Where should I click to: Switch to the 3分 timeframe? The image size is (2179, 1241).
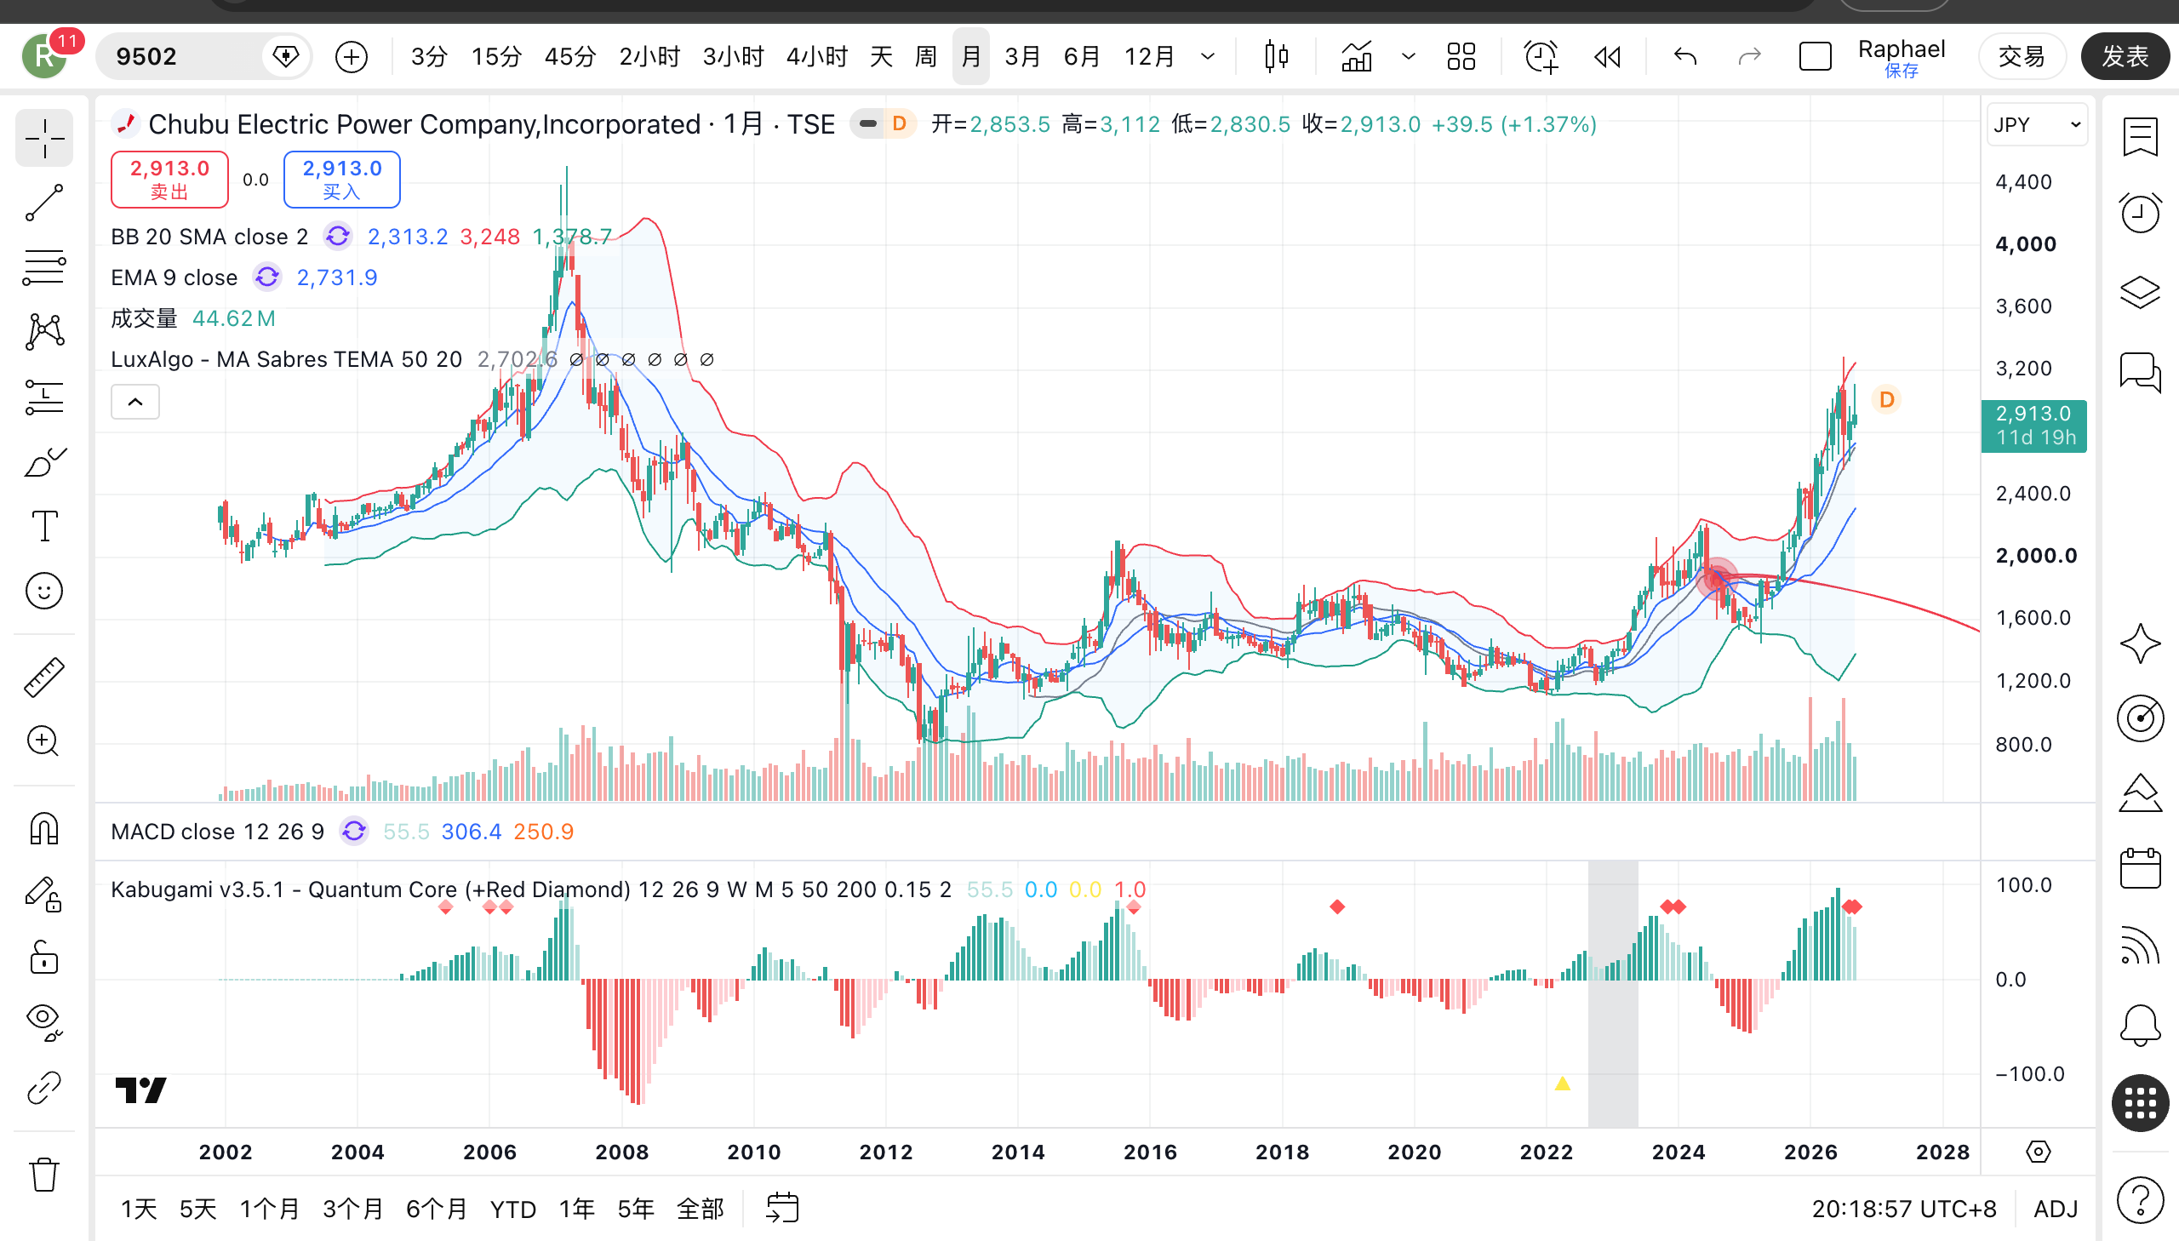pyautogui.click(x=430, y=57)
